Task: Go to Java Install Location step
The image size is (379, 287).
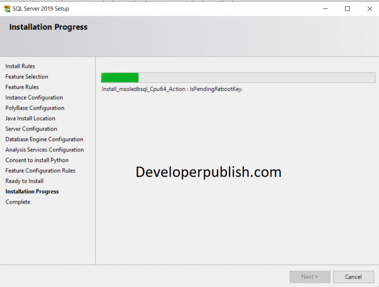Action: click(x=30, y=118)
